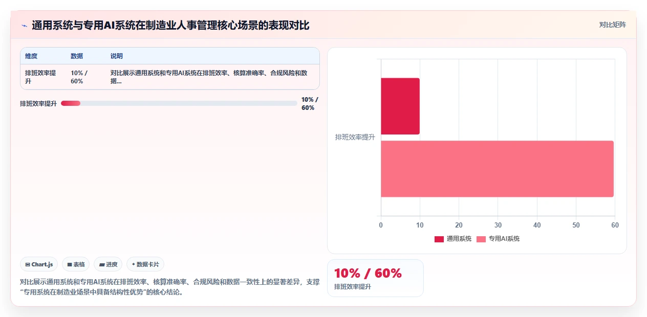
Task: Click the main title about 通用系统与专用AI系统
Action: 170,25
